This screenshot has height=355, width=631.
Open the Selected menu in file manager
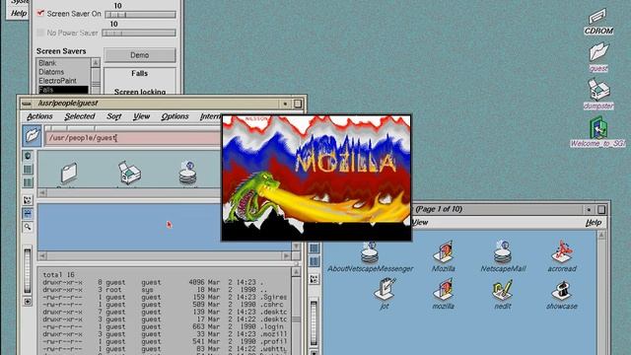tap(80, 116)
